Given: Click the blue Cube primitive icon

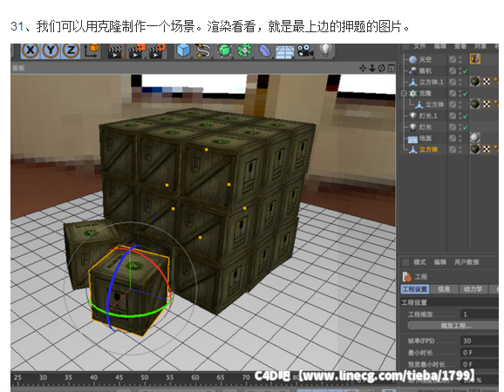Looking at the screenshot, I should pyautogui.click(x=183, y=51).
